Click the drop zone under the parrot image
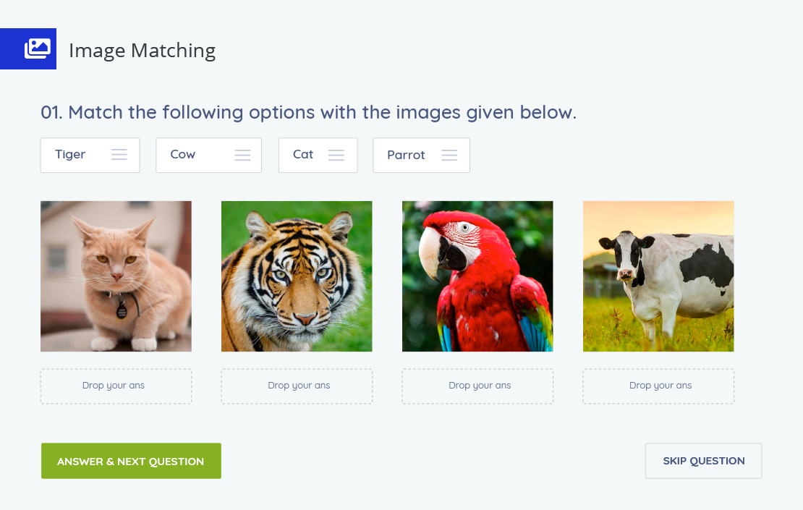803x510 pixels. [477, 386]
